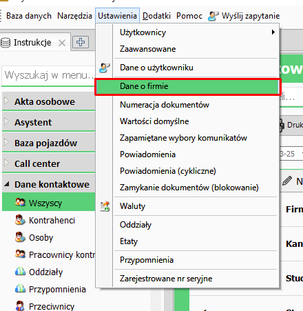Open the Narzędzia menu
The width and height of the screenshot is (303, 311).
coord(74,16)
